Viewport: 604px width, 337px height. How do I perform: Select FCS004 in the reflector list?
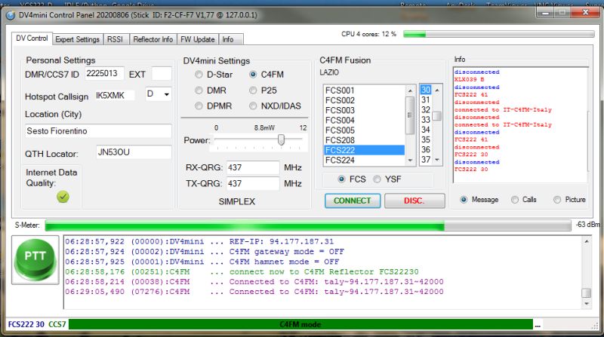(364, 121)
